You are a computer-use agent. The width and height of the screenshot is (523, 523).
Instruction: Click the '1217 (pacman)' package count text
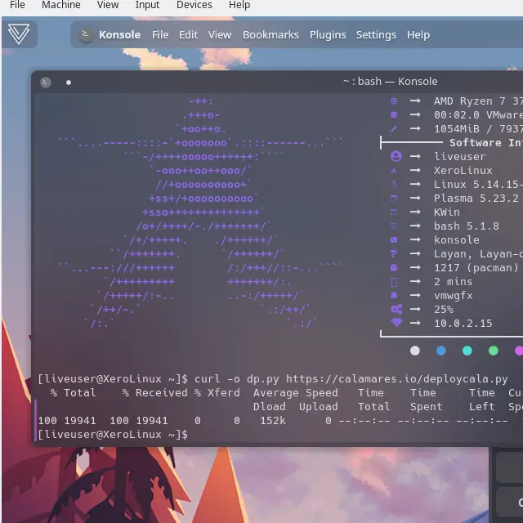[476, 268]
